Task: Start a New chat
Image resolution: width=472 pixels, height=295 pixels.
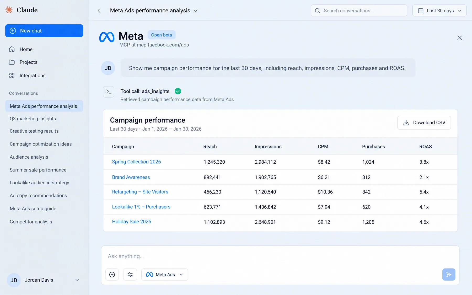Action: tap(44, 31)
